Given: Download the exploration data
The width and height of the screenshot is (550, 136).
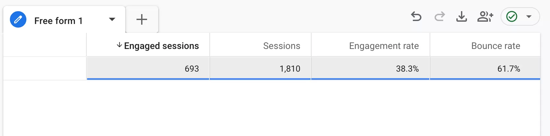Looking at the screenshot, I should 462,16.
